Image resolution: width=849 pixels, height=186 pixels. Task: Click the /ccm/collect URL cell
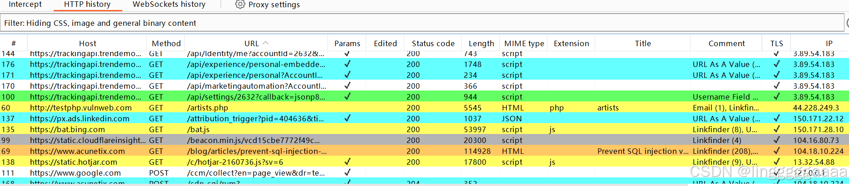[257, 173]
